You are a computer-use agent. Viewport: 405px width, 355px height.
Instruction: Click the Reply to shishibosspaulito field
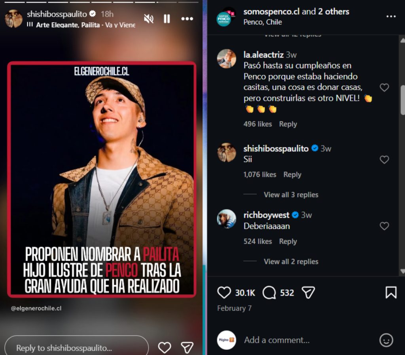tap(75, 348)
